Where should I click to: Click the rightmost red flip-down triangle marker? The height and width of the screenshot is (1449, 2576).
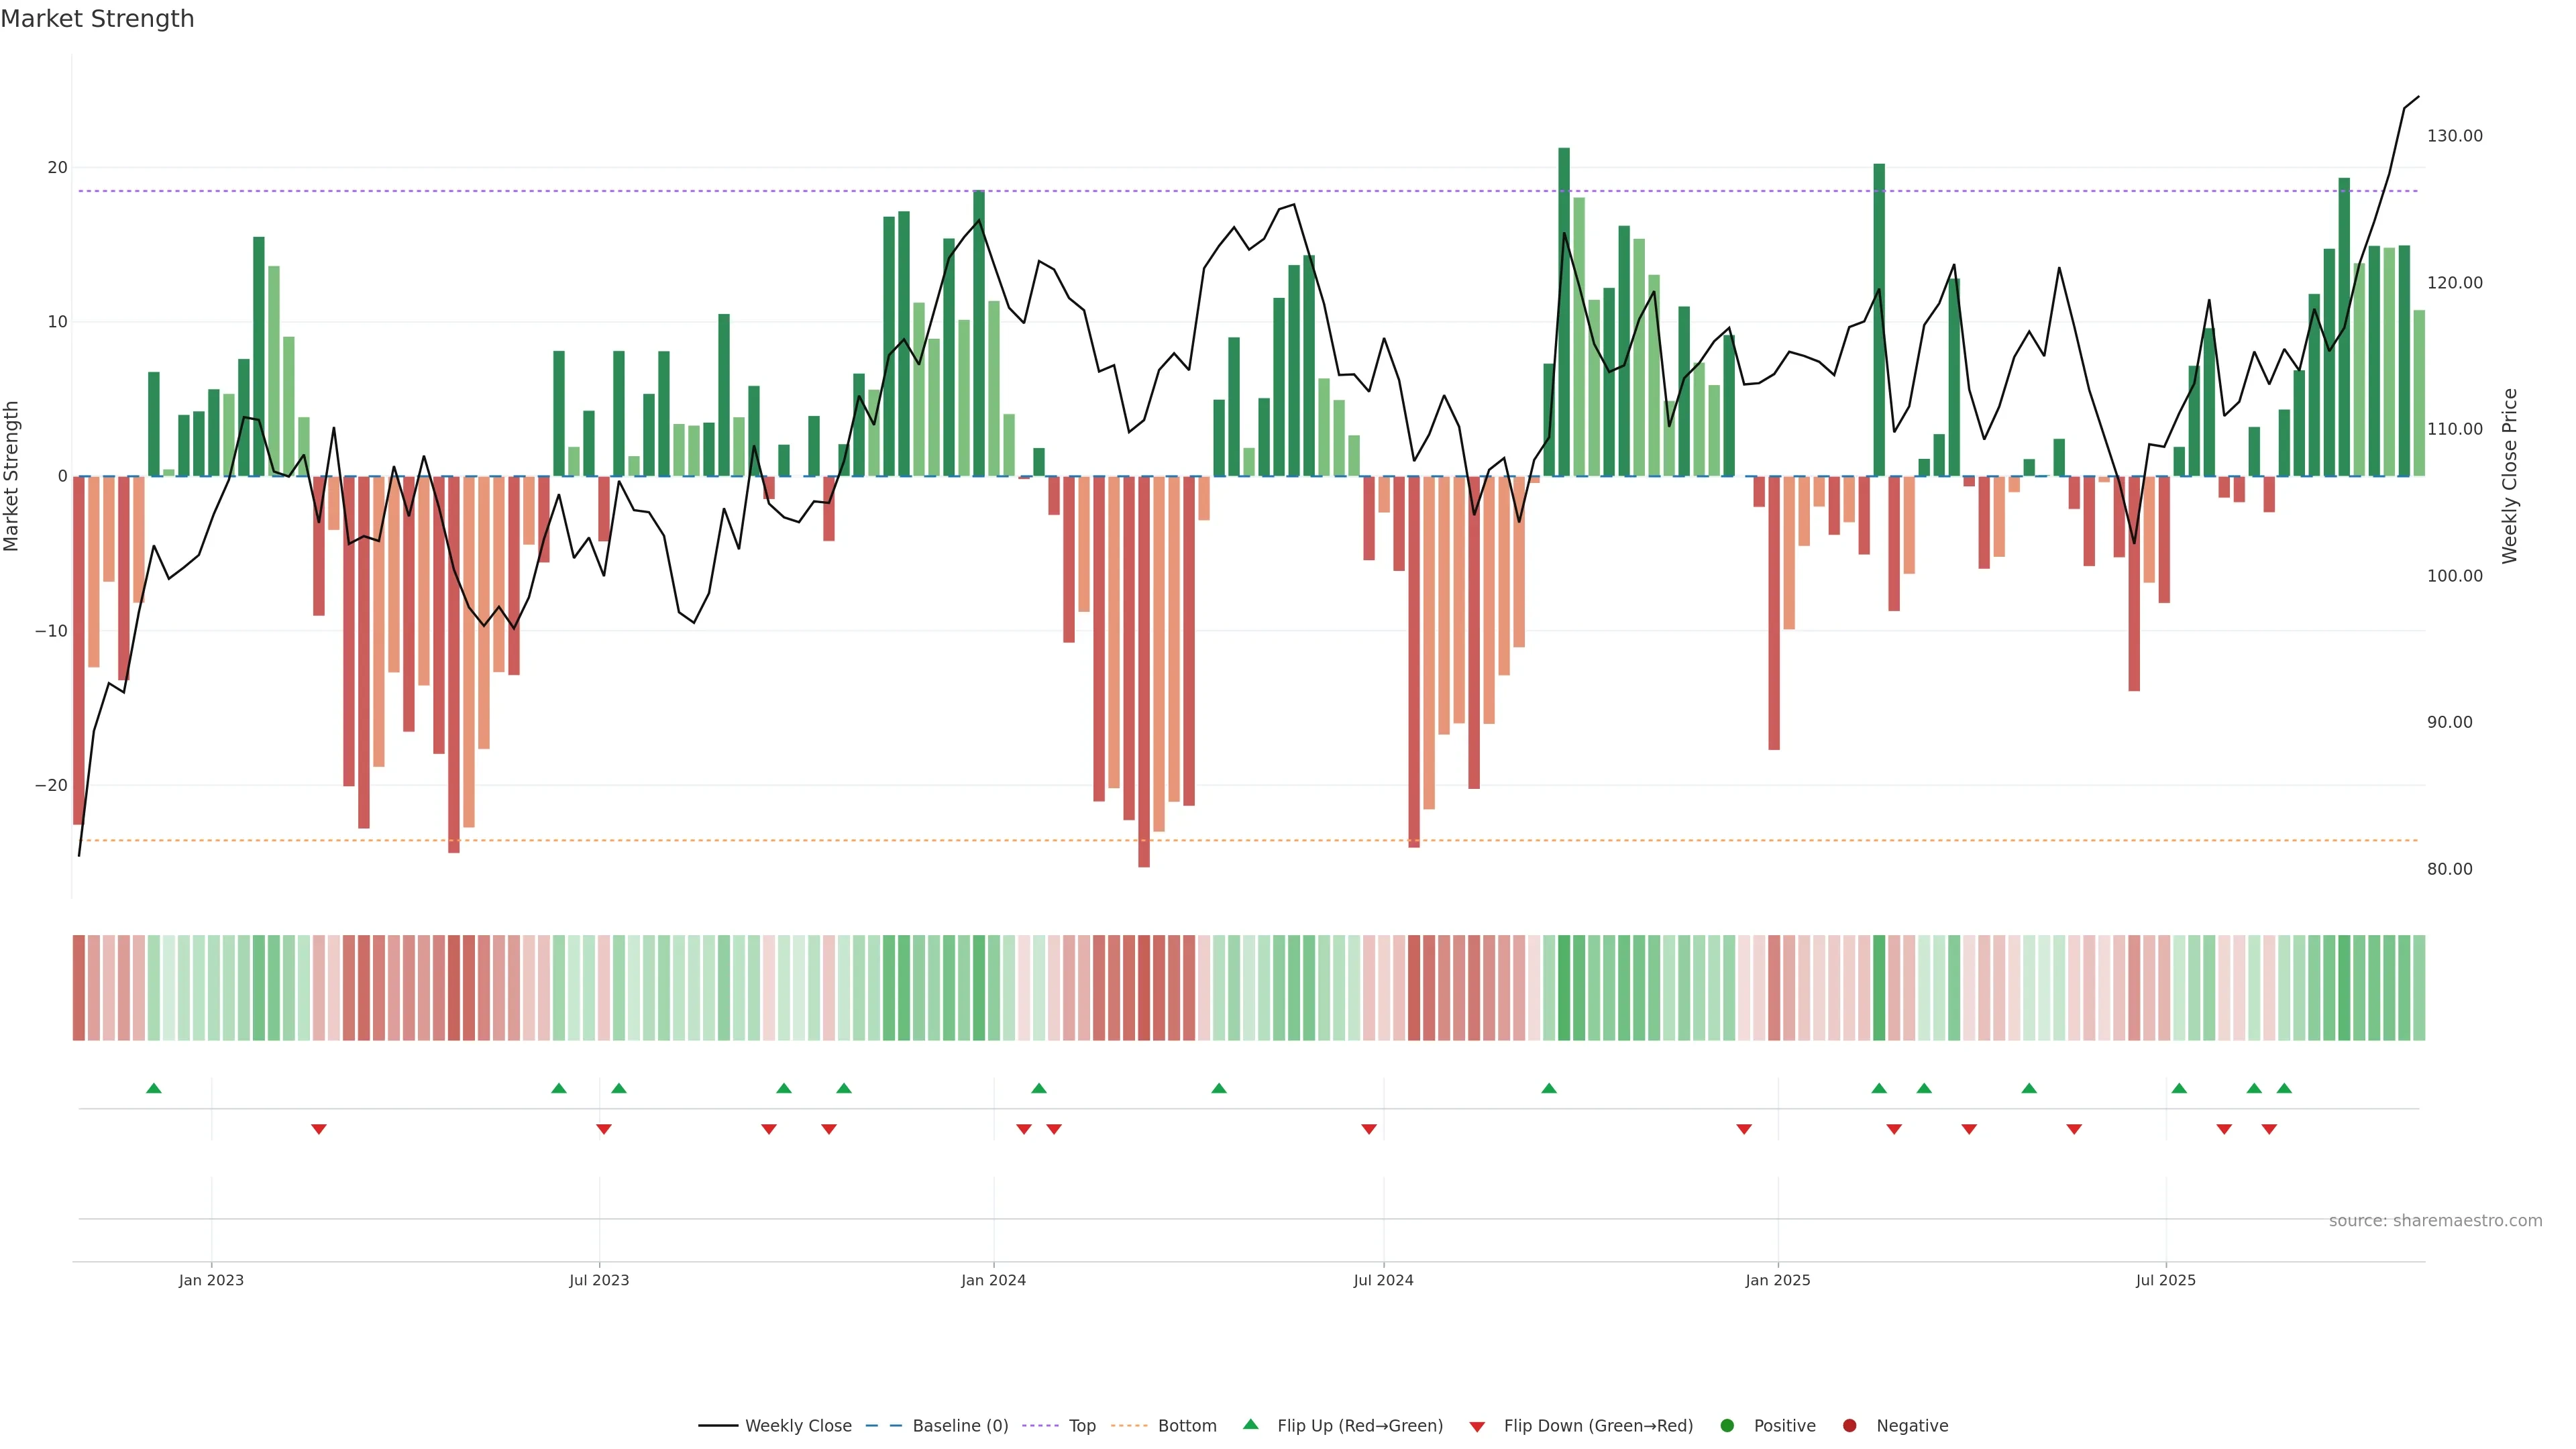[x=2269, y=1129]
